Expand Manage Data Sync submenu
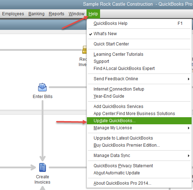The image size is (193, 190). click(139, 156)
